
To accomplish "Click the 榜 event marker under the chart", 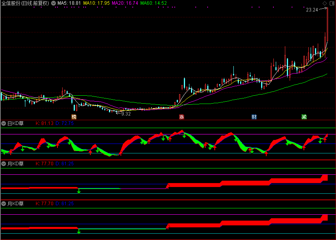I will pyautogui.click(x=74, y=117).
